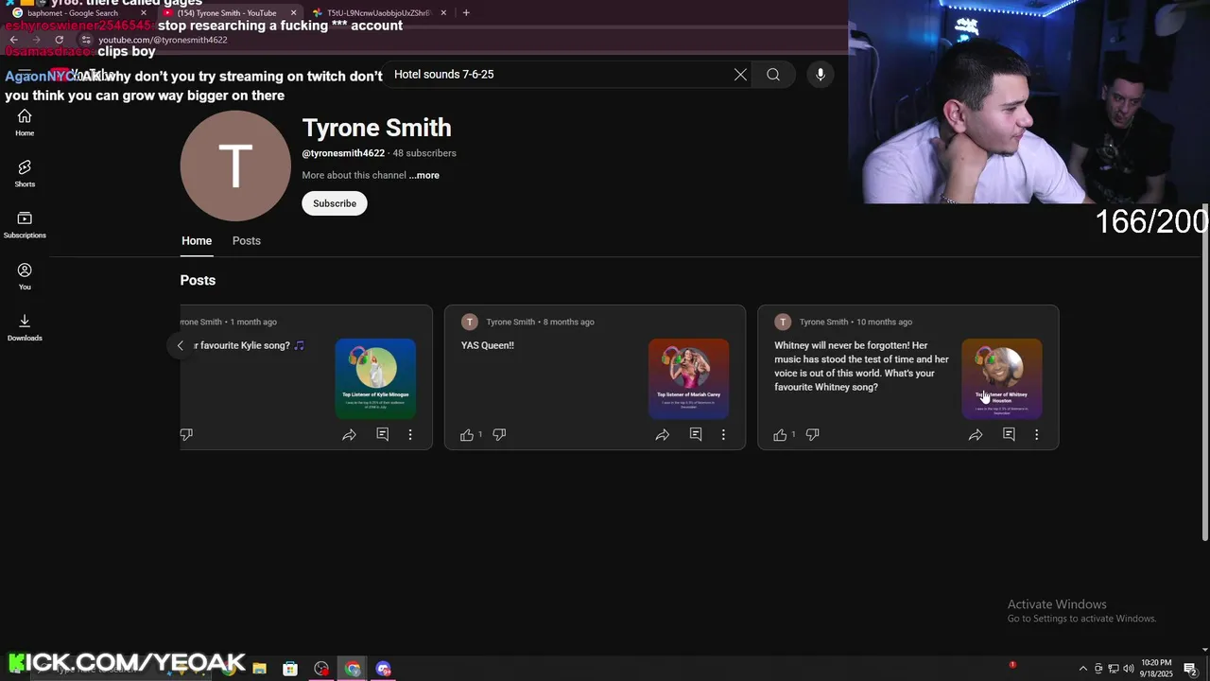The height and width of the screenshot is (681, 1210).
Task: Open more options for YAS Queen!! post
Action: [x=723, y=434]
